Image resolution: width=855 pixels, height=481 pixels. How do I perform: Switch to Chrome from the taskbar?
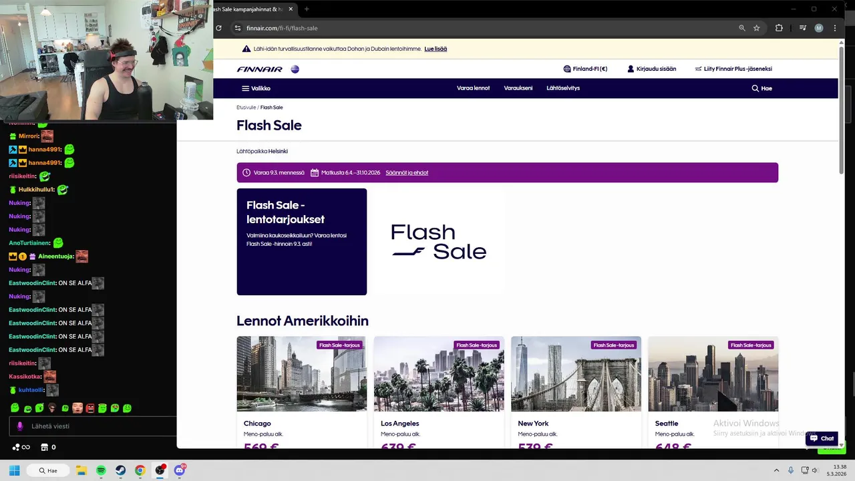(x=140, y=470)
